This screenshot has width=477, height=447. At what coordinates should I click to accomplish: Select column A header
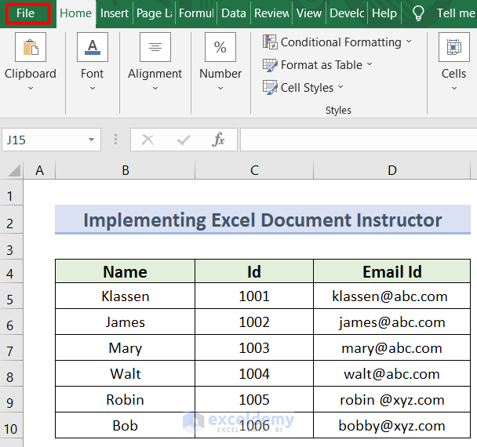39,170
